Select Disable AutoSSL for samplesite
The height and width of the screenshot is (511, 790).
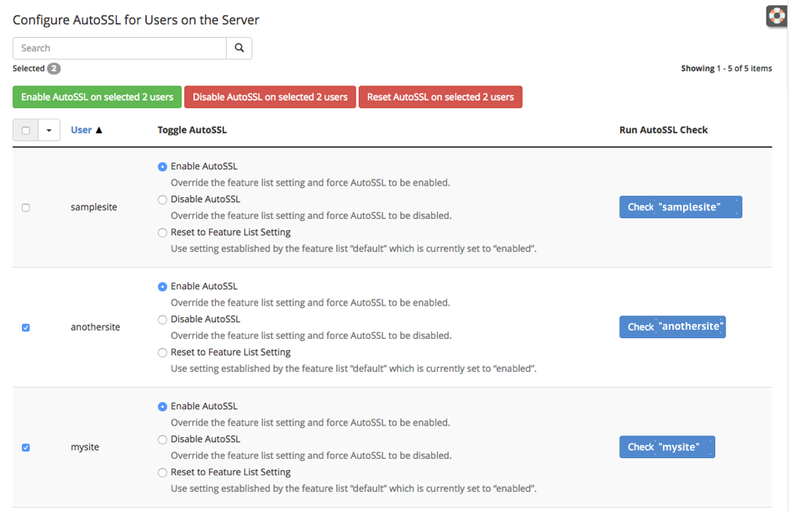tap(161, 200)
